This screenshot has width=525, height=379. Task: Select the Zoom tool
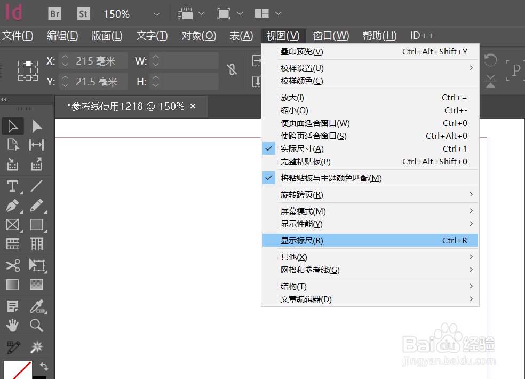coord(36,326)
